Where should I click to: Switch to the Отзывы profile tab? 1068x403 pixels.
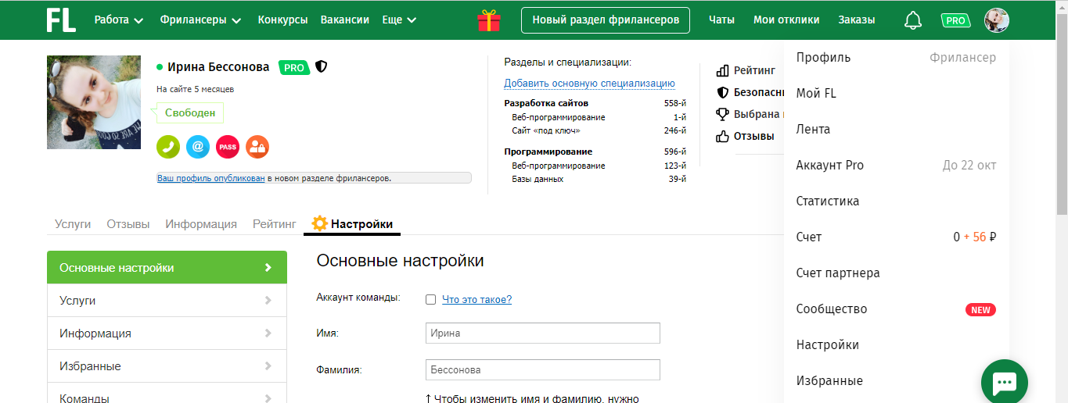(x=128, y=224)
